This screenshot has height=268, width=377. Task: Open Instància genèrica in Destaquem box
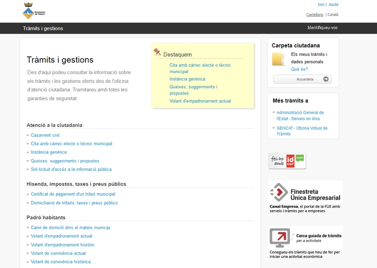point(188,79)
